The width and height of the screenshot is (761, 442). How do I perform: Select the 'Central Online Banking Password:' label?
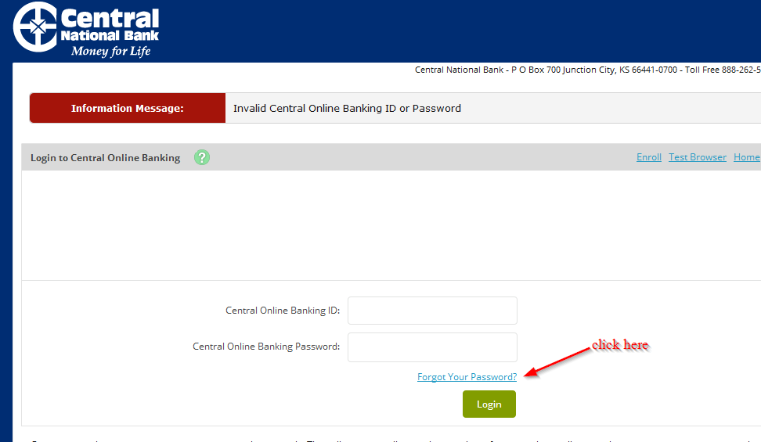tap(266, 347)
